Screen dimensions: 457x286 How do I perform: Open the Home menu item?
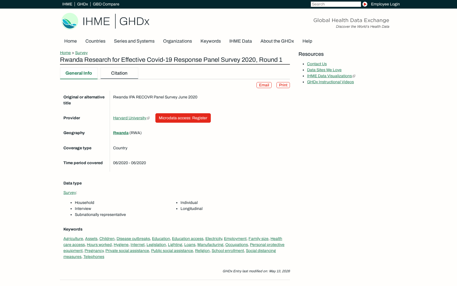tap(71, 41)
